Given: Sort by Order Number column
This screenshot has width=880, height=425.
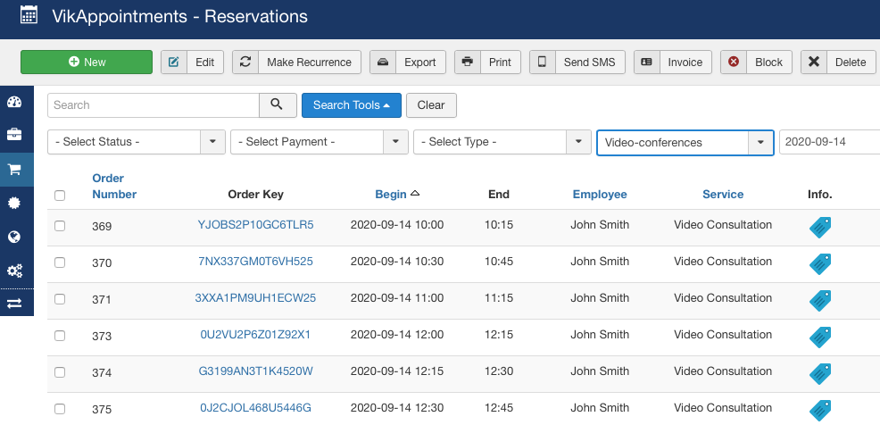Looking at the screenshot, I should click(x=114, y=187).
